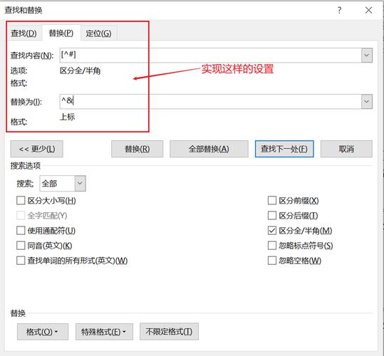The image size is (384, 356).
Task: Expand the 查找内容 history dropdown arrow
Action: (x=367, y=56)
